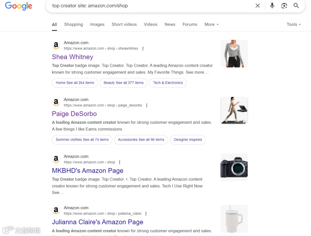Open the Short videos tab
311x236 pixels.
point(124,24)
